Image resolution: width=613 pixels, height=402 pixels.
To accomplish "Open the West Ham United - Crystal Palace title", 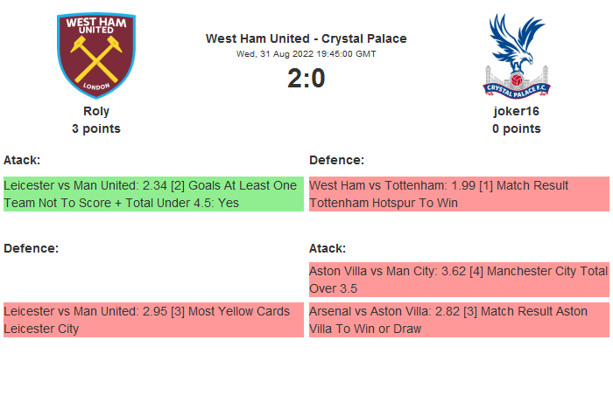I will coord(306,38).
